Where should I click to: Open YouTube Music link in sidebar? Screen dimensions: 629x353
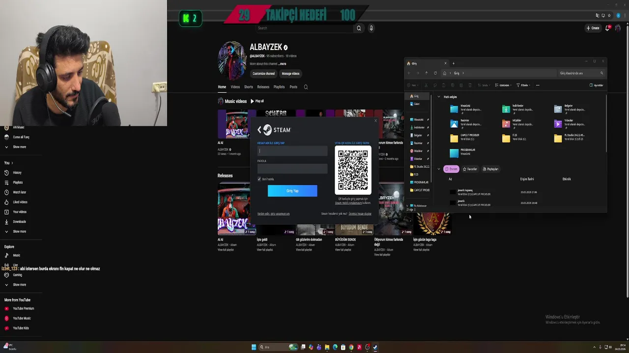(22, 318)
